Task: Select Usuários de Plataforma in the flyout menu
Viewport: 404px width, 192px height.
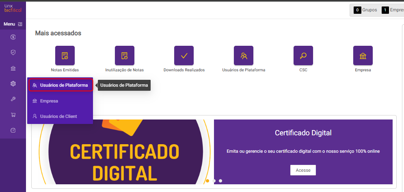Action: (x=60, y=85)
